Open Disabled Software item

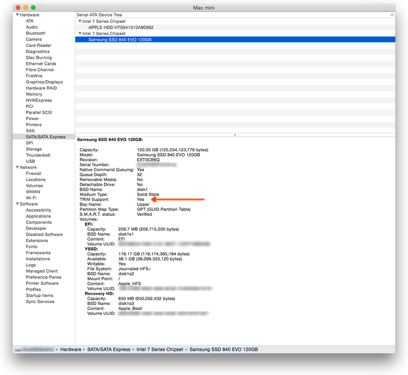pyautogui.click(x=44, y=234)
